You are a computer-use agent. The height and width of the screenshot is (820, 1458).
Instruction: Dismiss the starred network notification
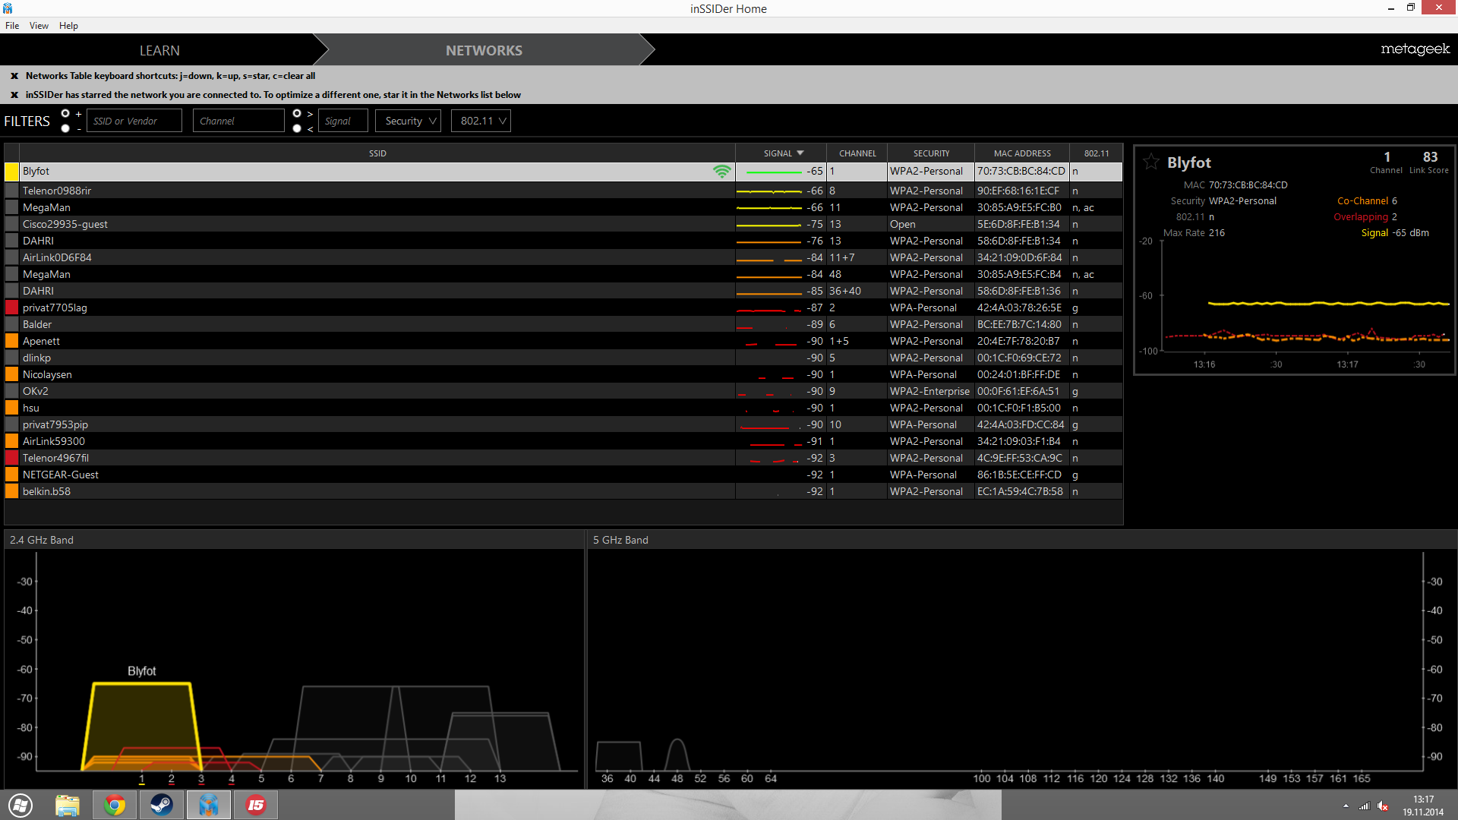coord(14,95)
